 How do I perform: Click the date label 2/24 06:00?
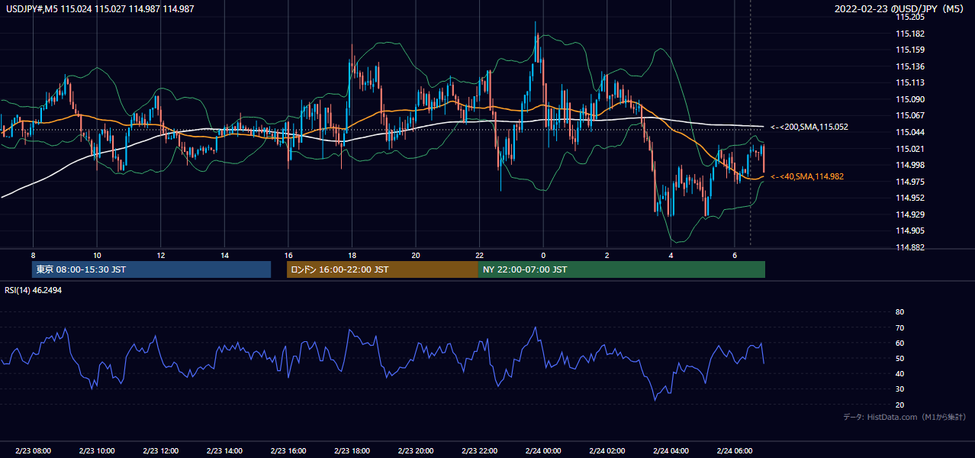pyautogui.click(x=734, y=450)
